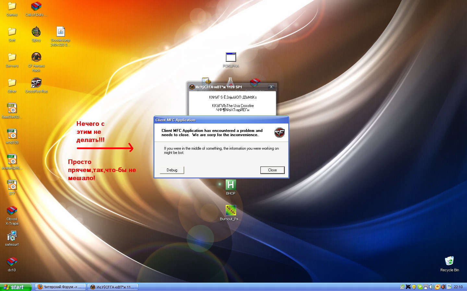Click the taskbar clock showing 22:10
The width and height of the screenshot is (467, 291).
[458, 287]
